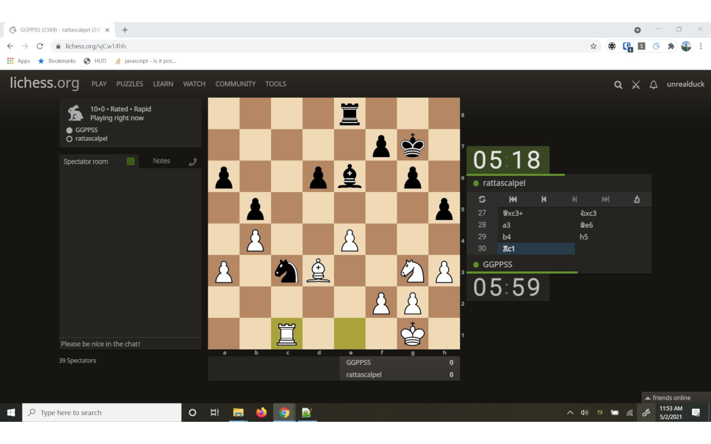This screenshot has height=444, width=711.
Task: Select move 27 Qxc3+ in the move list
Action: point(512,213)
